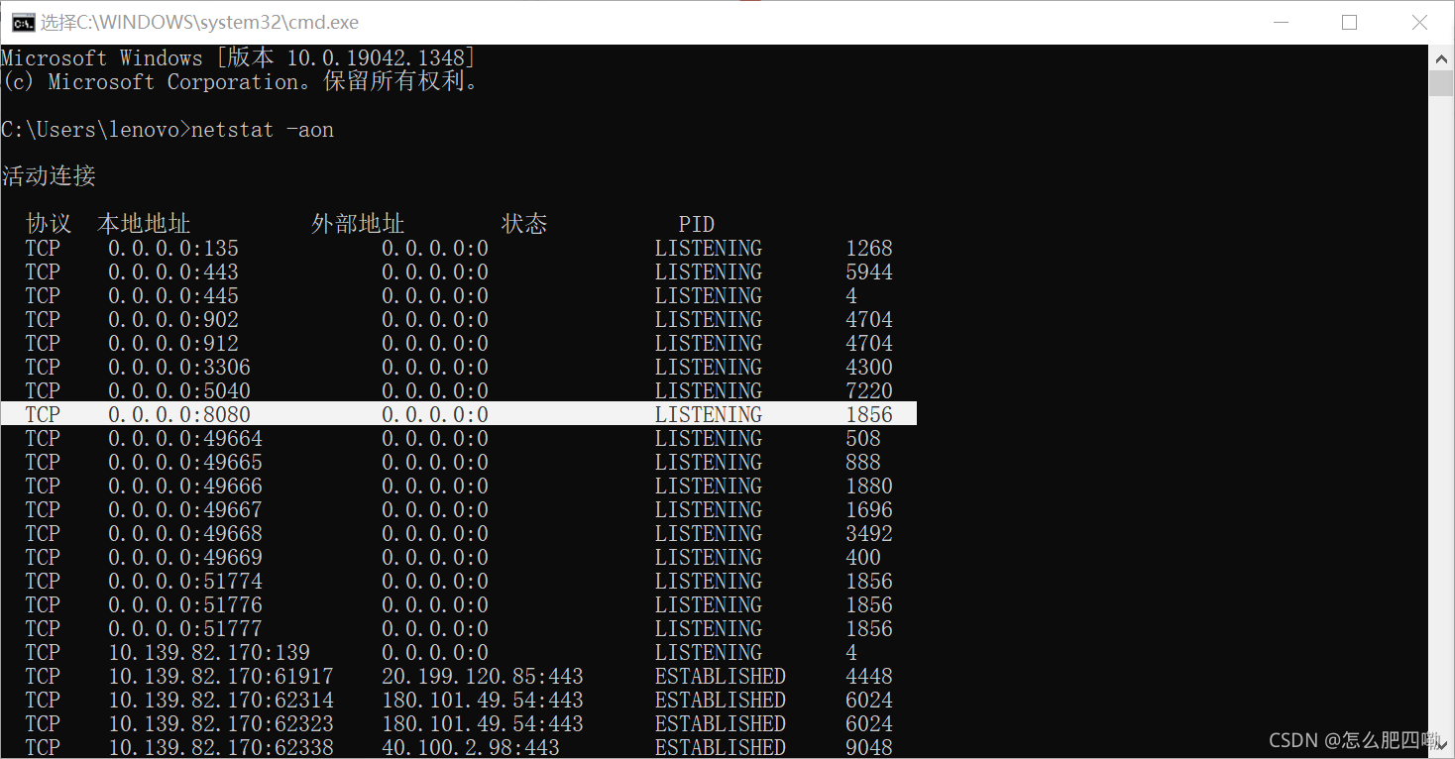The width and height of the screenshot is (1455, 759).
Task: Click the scrollbar down arrow
Action: [x=1441, y=746]
